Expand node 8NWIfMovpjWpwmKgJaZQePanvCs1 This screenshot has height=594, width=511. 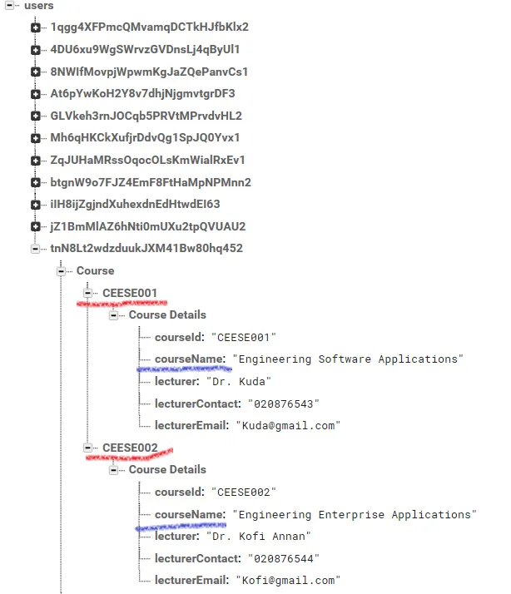pos(36,72)
